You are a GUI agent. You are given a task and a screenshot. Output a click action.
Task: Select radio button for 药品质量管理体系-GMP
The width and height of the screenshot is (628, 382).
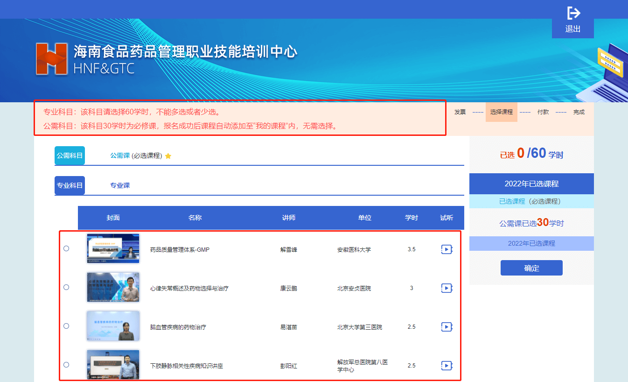point(66,248)
